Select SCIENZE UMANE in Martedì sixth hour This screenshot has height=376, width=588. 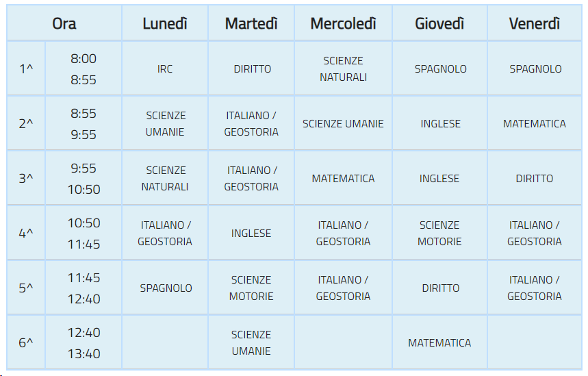(251, 342)
